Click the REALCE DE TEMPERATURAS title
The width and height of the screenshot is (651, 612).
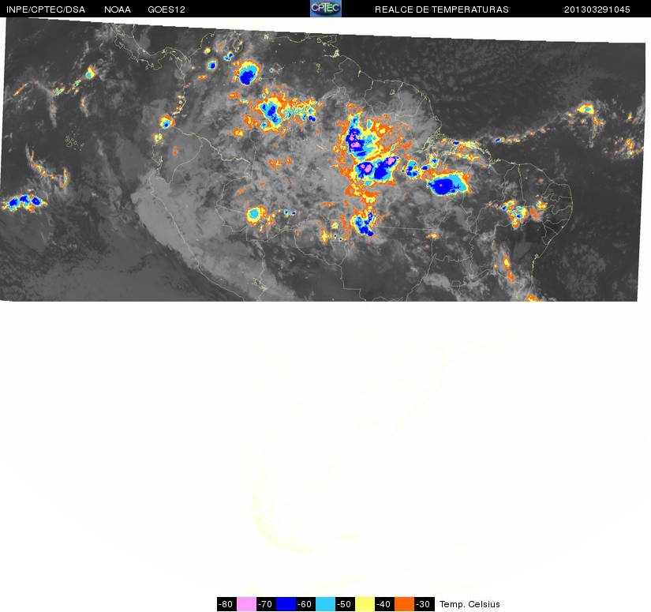pyautogui.click(x=442, y=9)
